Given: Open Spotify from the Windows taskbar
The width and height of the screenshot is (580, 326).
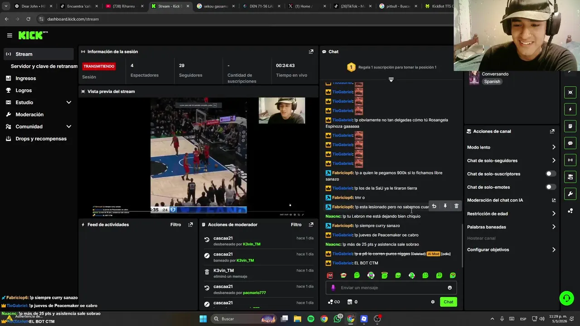Looking at the screenshot, I should [x=311, y=319].
